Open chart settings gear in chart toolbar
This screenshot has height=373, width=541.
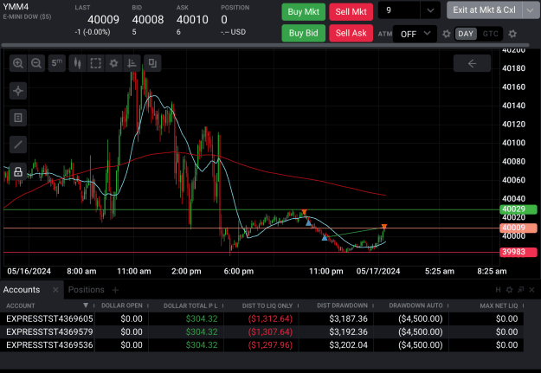click(113, 63)
